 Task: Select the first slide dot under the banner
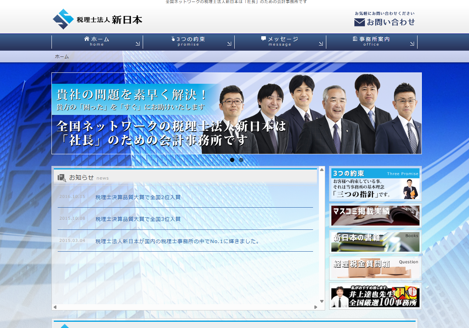(232, 160)
